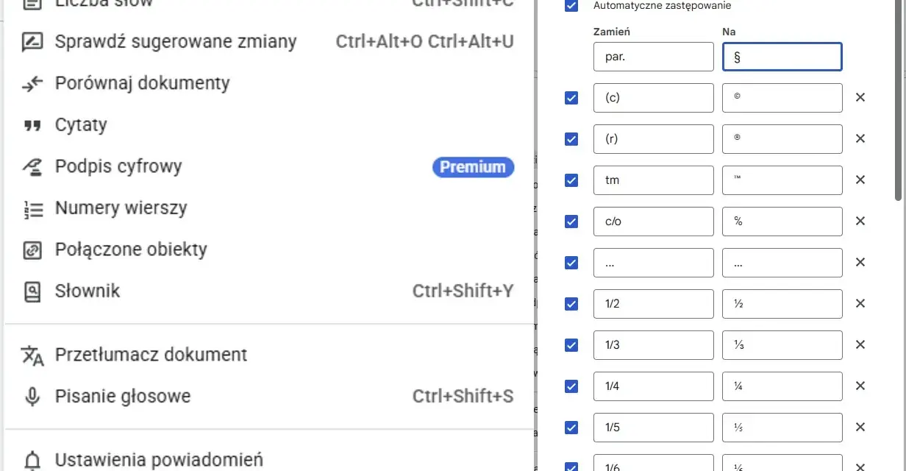The image size is (906, 471).
Task: Remove the (c) substitution with X
Action: click(860, 97)
